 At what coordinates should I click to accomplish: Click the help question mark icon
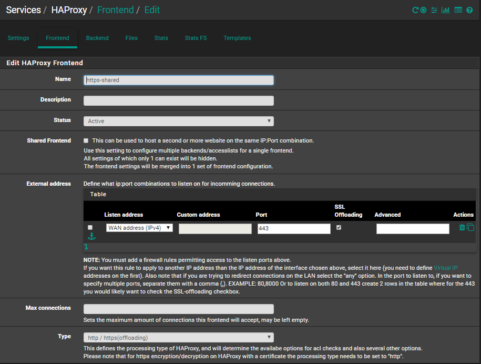469,10
